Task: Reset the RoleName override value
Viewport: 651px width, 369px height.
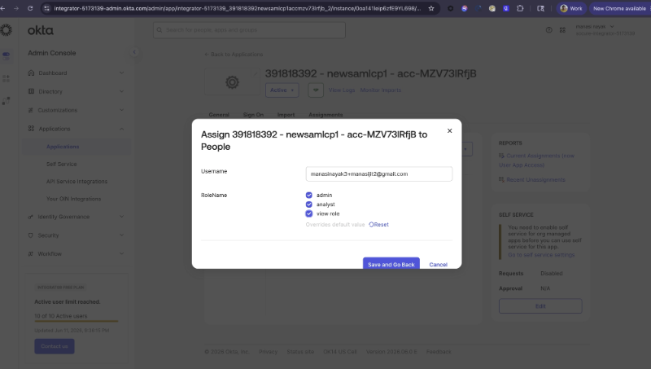Action: click(378, 224)
